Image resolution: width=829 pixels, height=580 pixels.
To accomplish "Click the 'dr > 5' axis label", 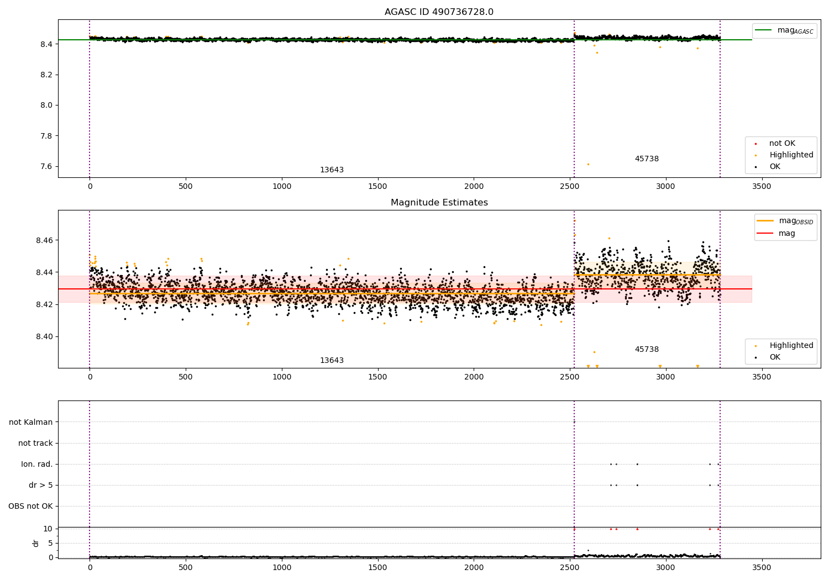I will tap(41, 486).
